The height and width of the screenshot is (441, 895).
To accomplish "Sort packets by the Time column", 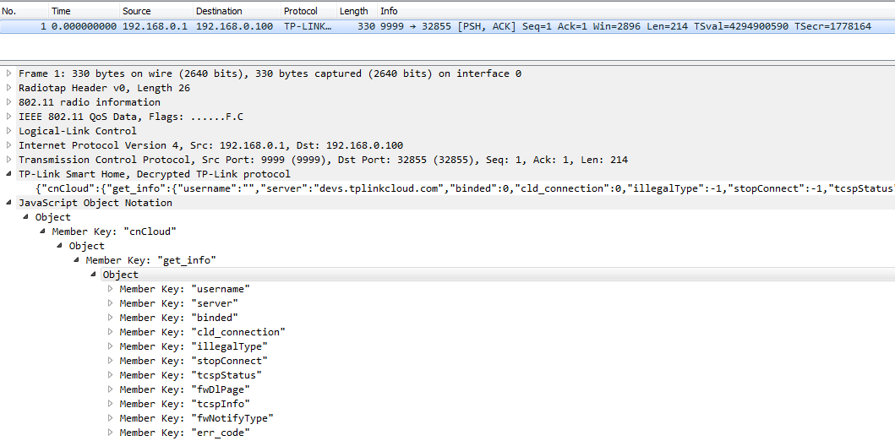I will 62,11.
